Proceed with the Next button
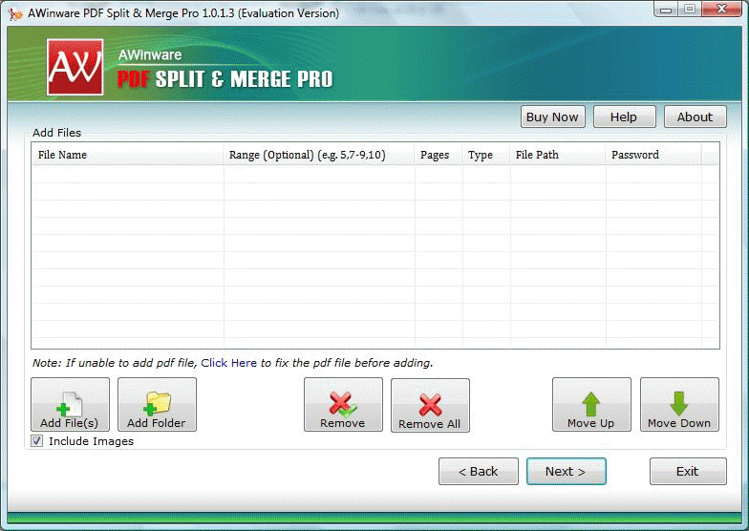Viewport: 749px width, 531px height. coord(566,472)
